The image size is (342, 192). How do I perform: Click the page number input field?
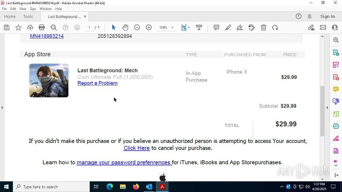tap(90, 27)
